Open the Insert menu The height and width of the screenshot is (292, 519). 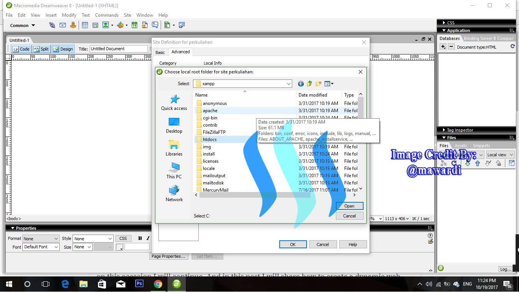[x=51, y=15]
